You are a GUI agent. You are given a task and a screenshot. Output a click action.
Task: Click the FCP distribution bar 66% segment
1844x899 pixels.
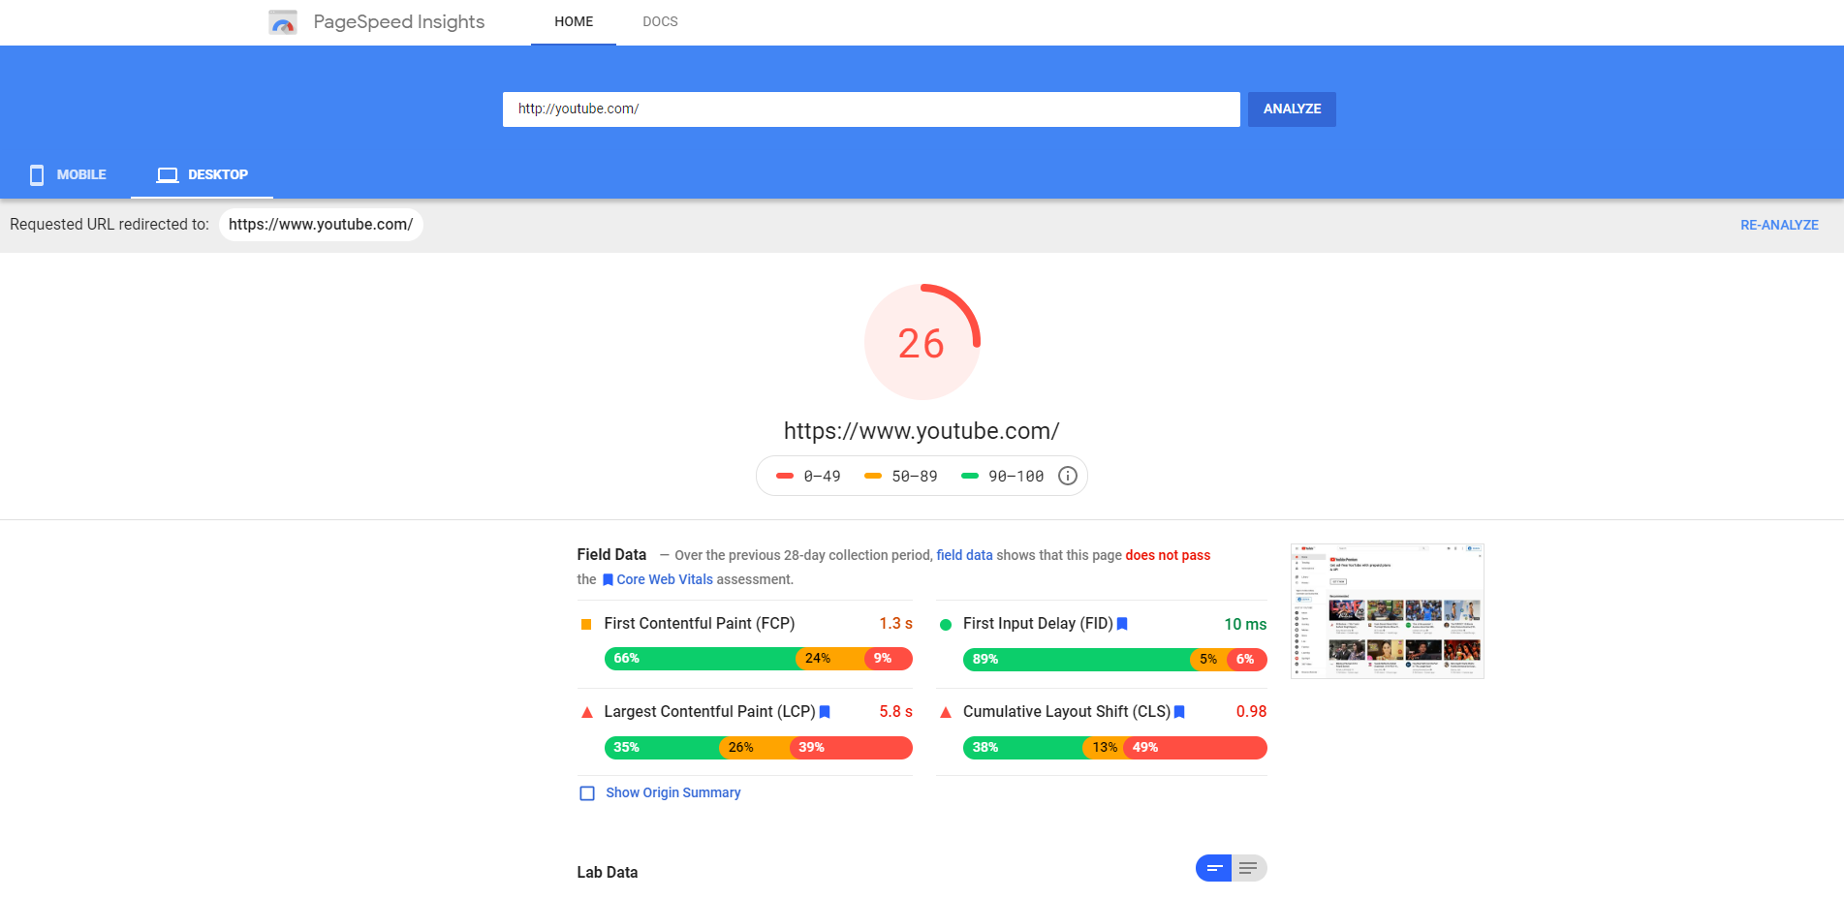coord(700,659)
